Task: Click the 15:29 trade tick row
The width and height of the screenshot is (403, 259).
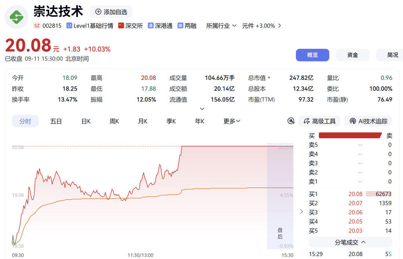Action: point(350,254)
